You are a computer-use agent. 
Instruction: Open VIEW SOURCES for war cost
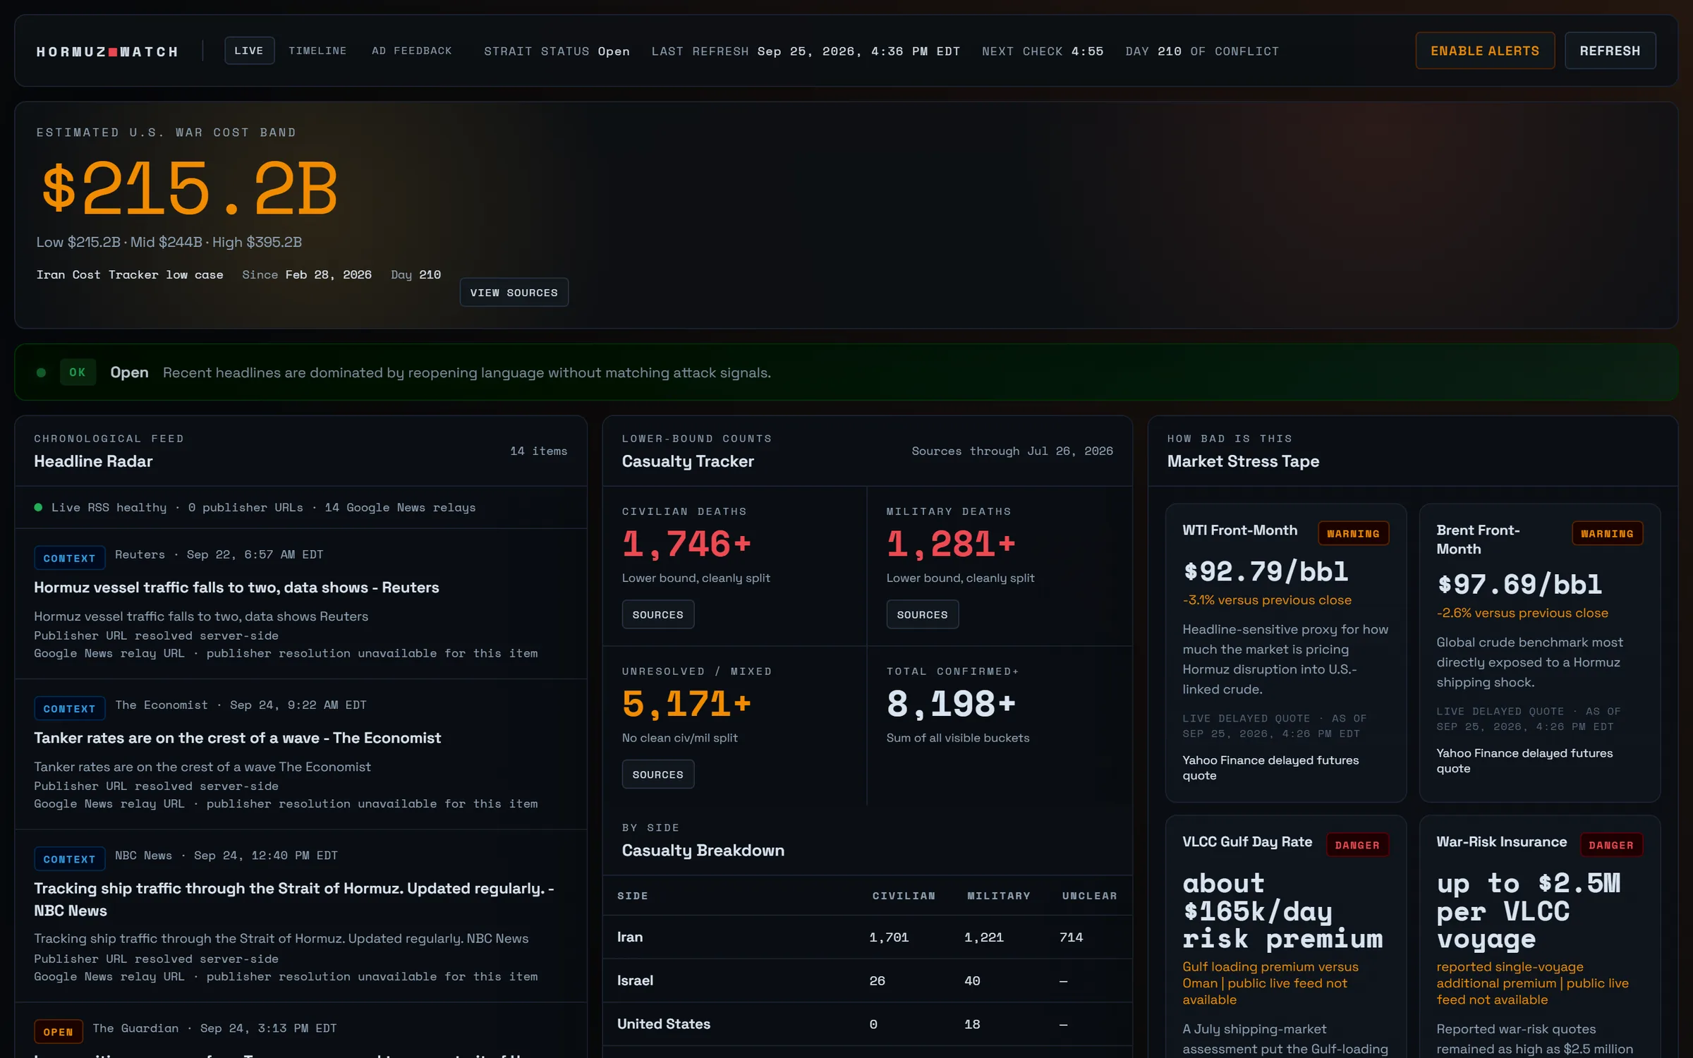[514, 292]
